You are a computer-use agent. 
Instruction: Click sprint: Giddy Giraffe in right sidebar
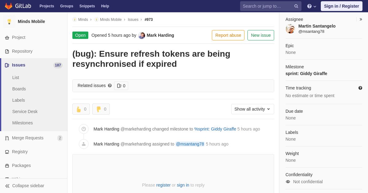pos(306,74)
